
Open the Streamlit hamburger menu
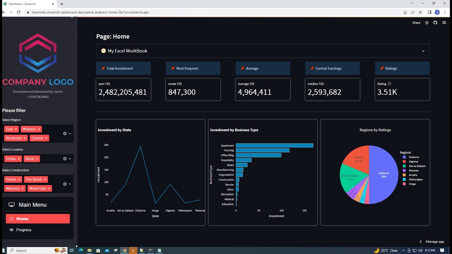point(444,23)
